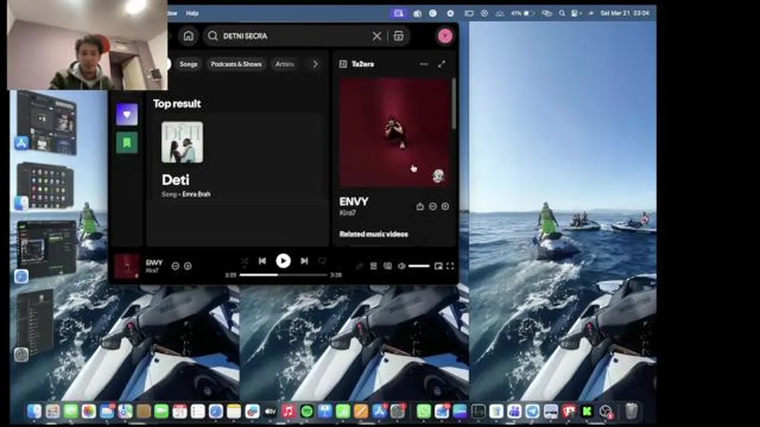Open Apple TV from the Dock
This screenshot has width=760, height=427.
(x=270, y=411)
